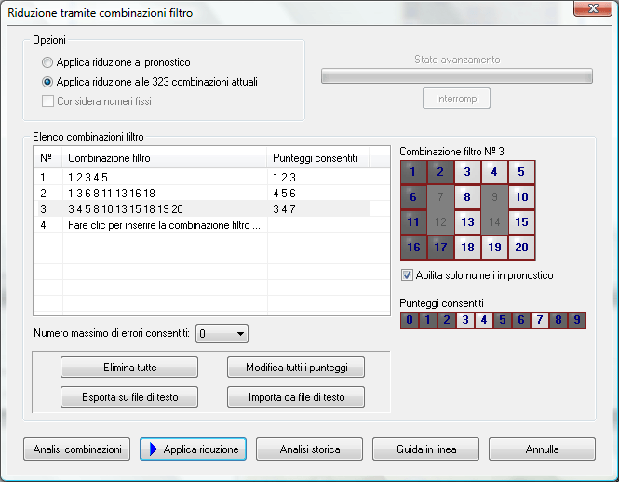Open the maximum allowed errors dropdown

click(x=241, y=333)
